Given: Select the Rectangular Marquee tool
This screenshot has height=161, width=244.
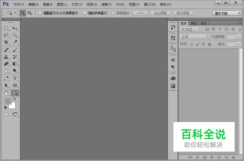Looking at the screenshot, I should pyautogui.click(x=6, y=28).
